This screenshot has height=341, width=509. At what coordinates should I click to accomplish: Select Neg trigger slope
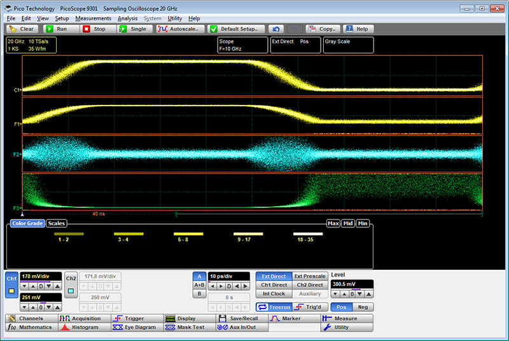(x=363, y=307)
